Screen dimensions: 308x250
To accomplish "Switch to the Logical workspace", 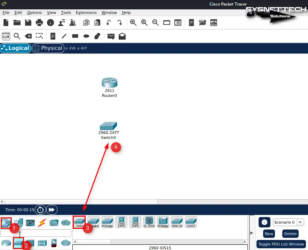I will (x=16, y=48).
